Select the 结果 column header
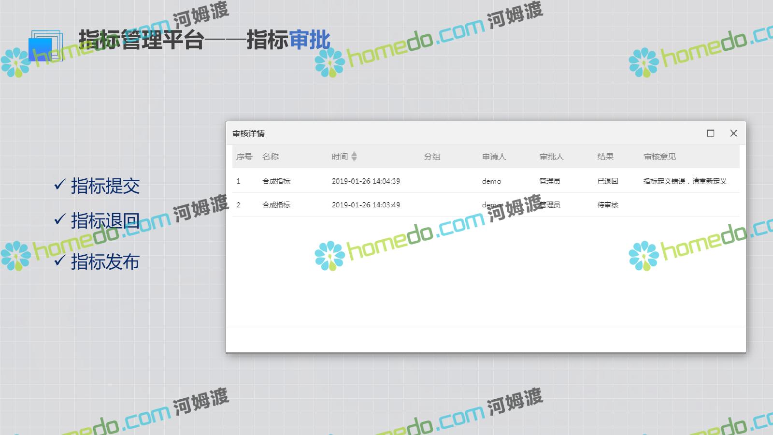 (x=605, y=157)
